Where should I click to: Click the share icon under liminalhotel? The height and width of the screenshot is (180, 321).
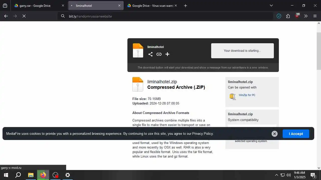150,54
